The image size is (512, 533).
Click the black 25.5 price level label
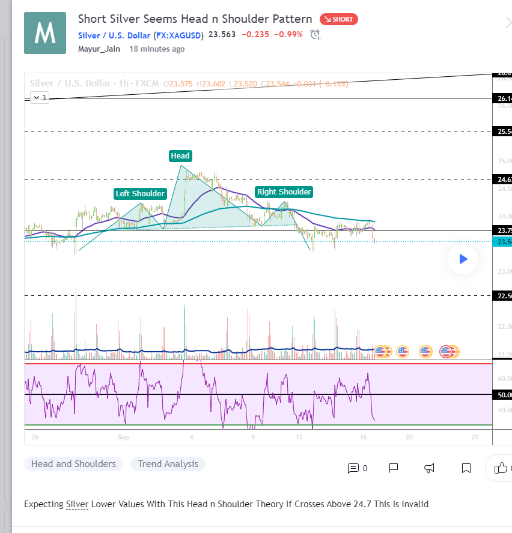click(x=502, y=131)
